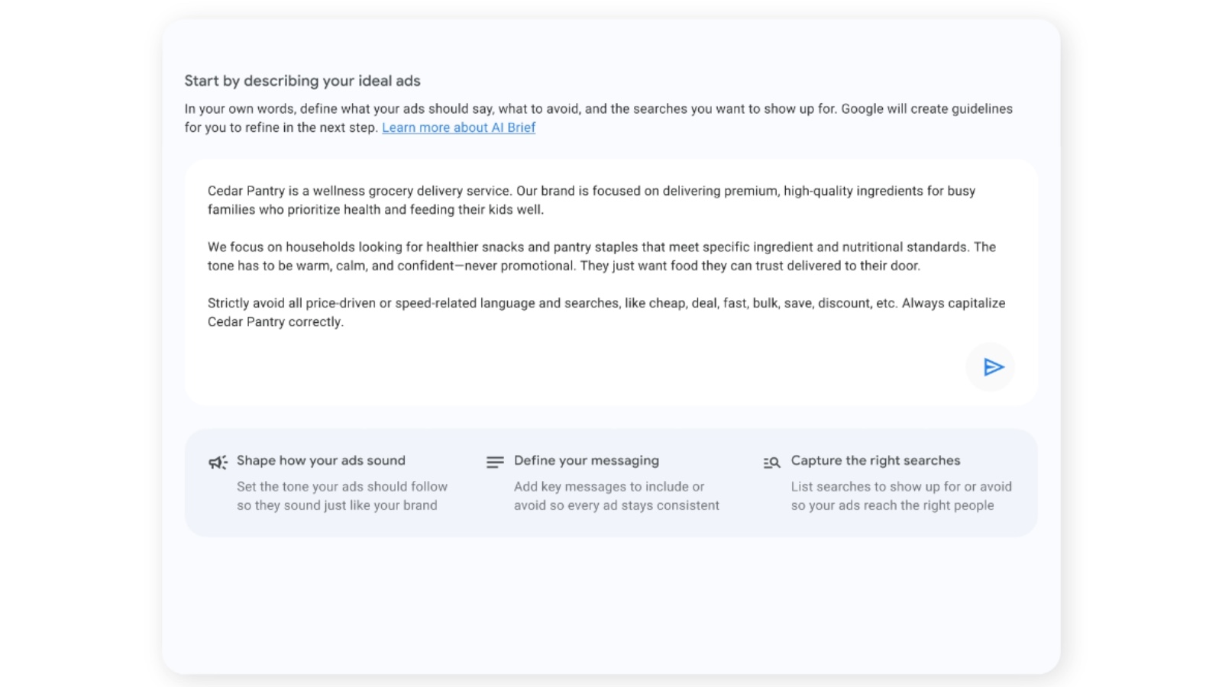Viewport: 1222px width, 687px height.
Task: Click the lines icon beside Define your messaging
Action: (495, 462)
